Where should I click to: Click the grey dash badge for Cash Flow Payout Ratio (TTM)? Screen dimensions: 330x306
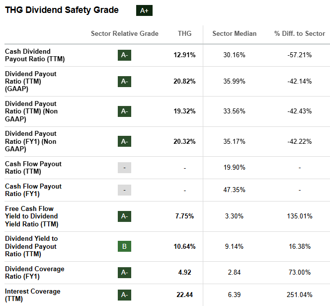pyautogui.click(x=124, y=168)
